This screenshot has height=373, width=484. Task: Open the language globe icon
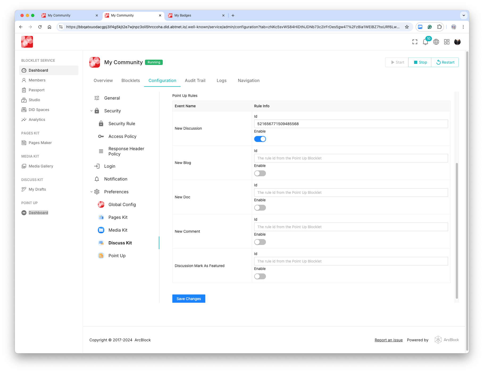[436, 42]
